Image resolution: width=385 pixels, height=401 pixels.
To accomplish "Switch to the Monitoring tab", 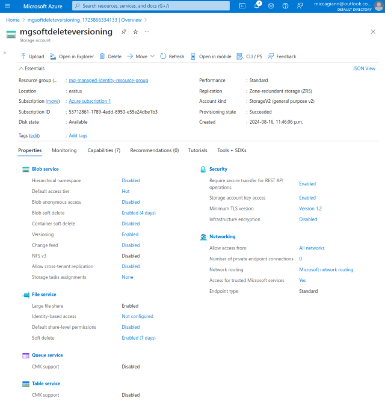I will 64,150.
